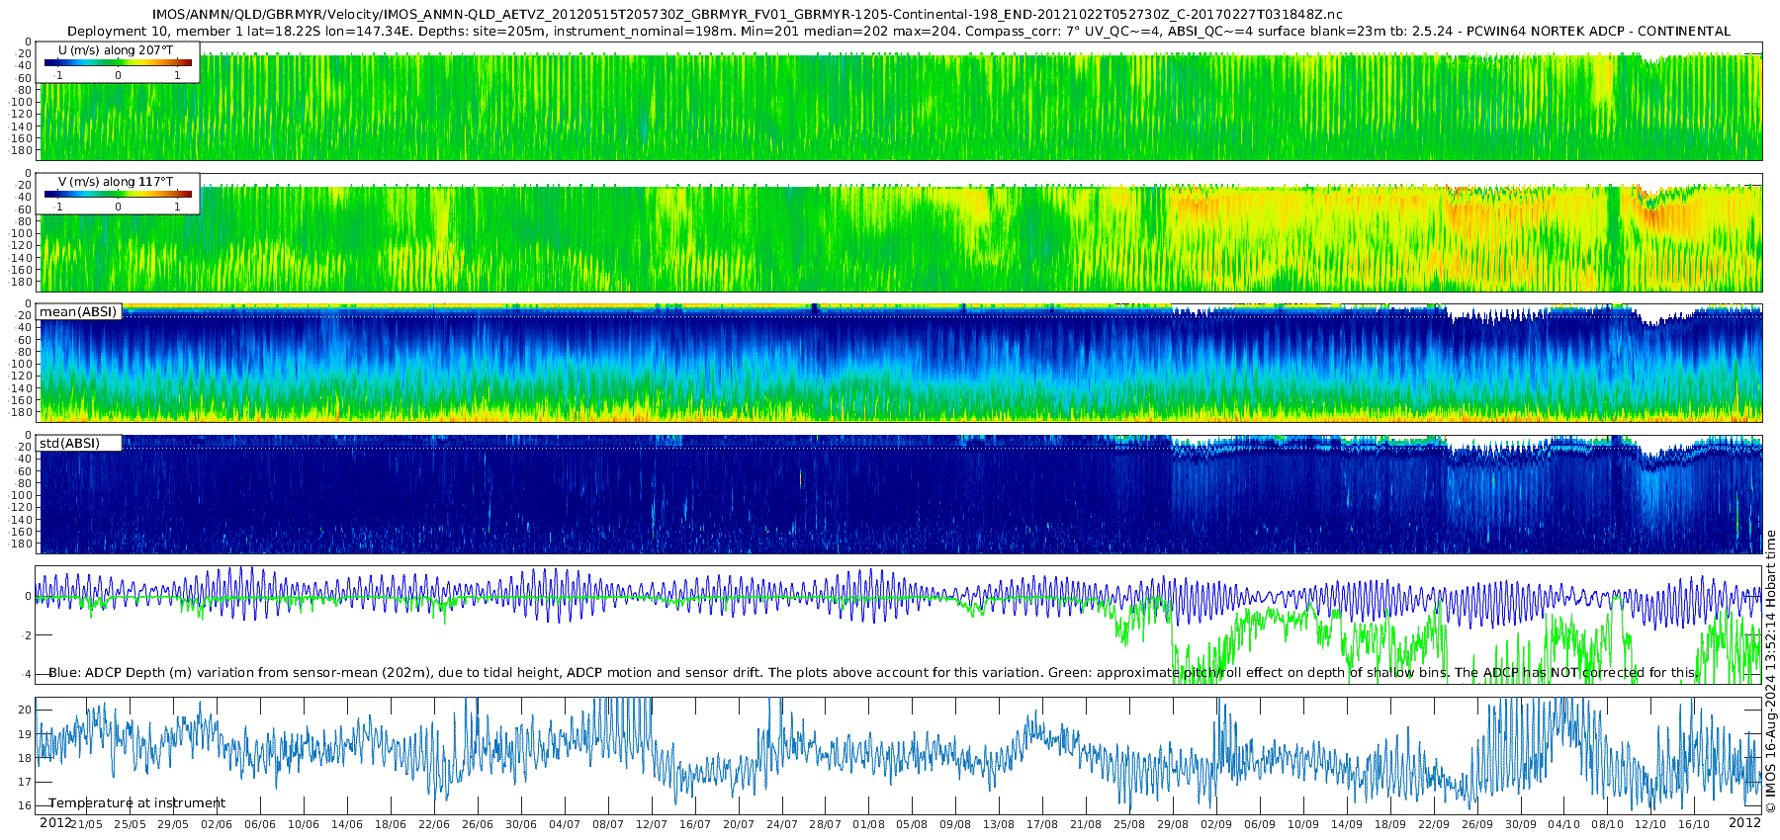Select the 21/05 date tick
This screenshot has height=840, width=1780.
(x=86, y=824)
